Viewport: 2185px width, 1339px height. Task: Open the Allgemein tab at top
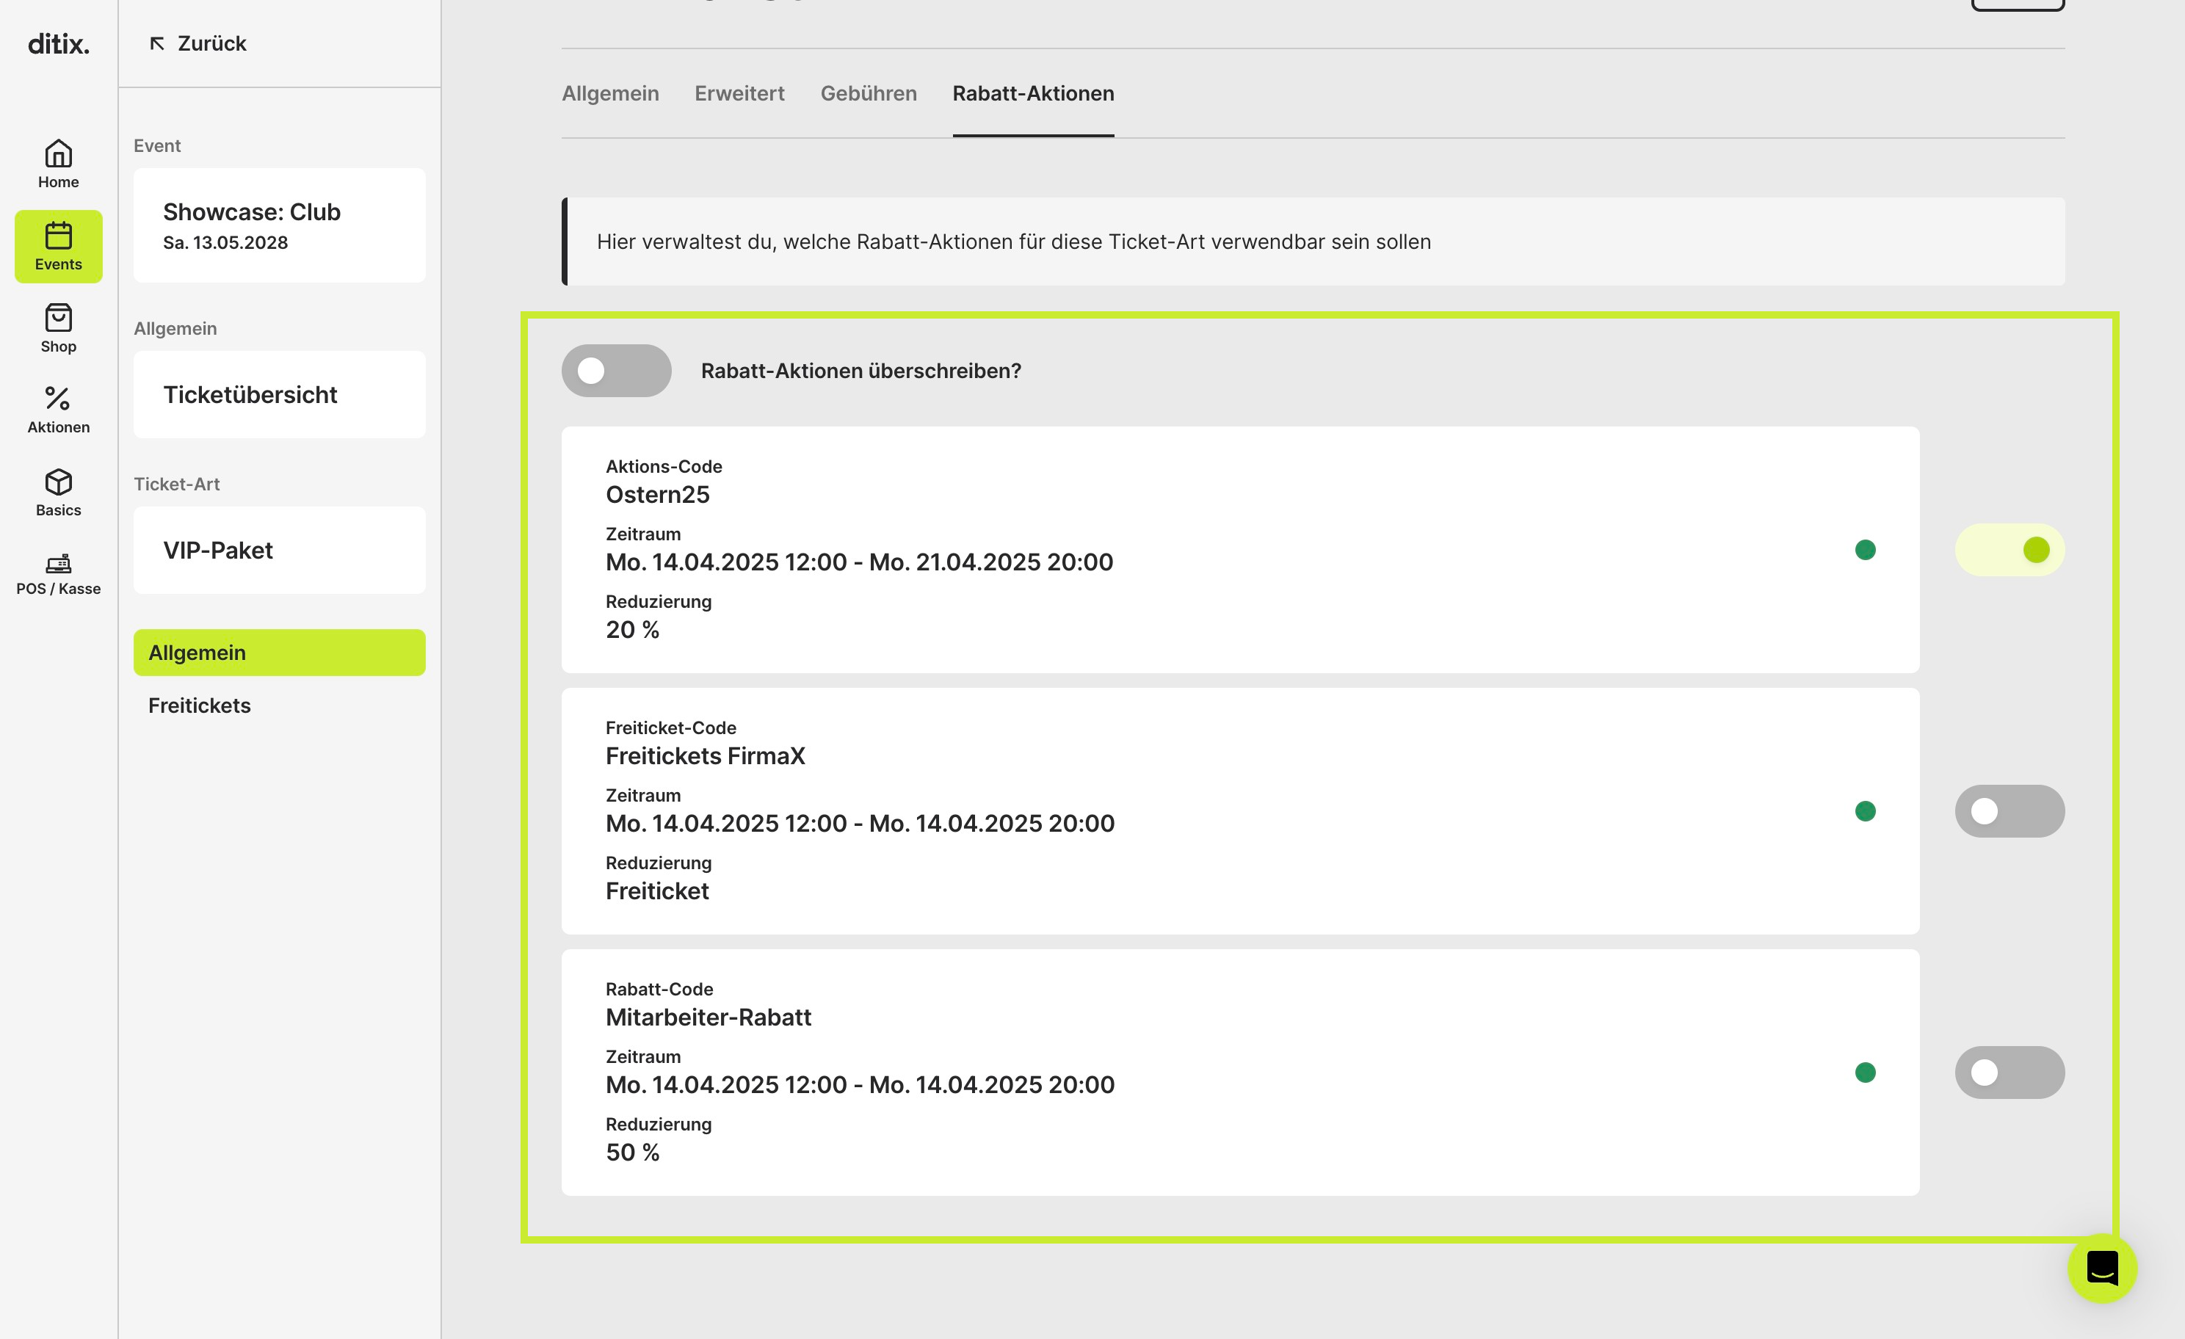click(x=610, y=93)
